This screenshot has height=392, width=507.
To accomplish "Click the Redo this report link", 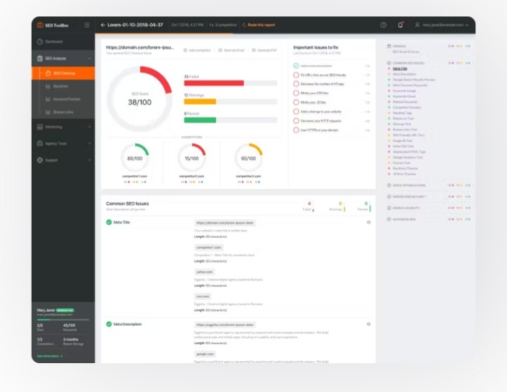I will tap(258, 25).
